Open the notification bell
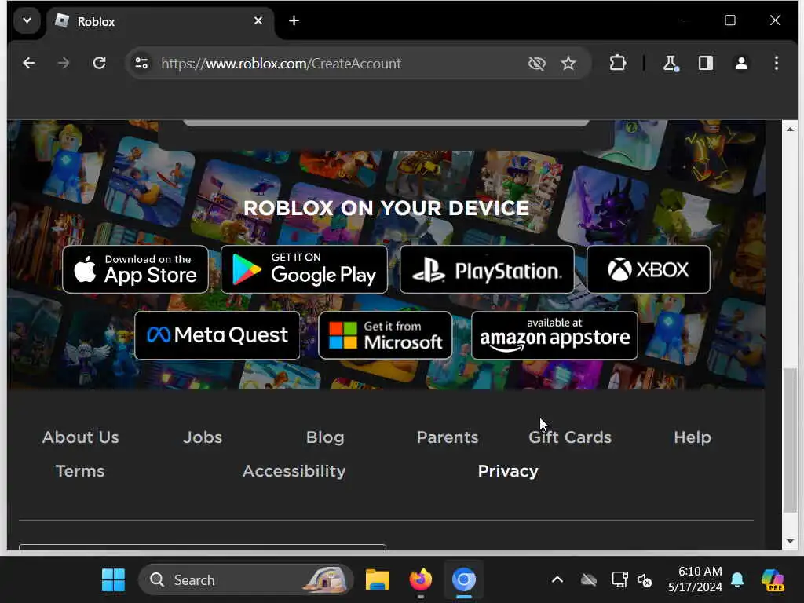The image size is (804, 603). (x=737, y=580)
